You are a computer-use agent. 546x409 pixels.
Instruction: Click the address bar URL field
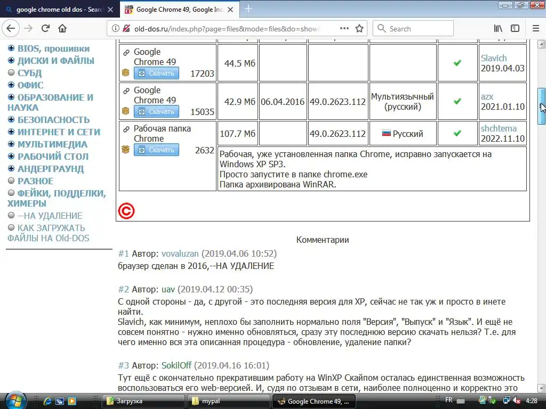226,29
